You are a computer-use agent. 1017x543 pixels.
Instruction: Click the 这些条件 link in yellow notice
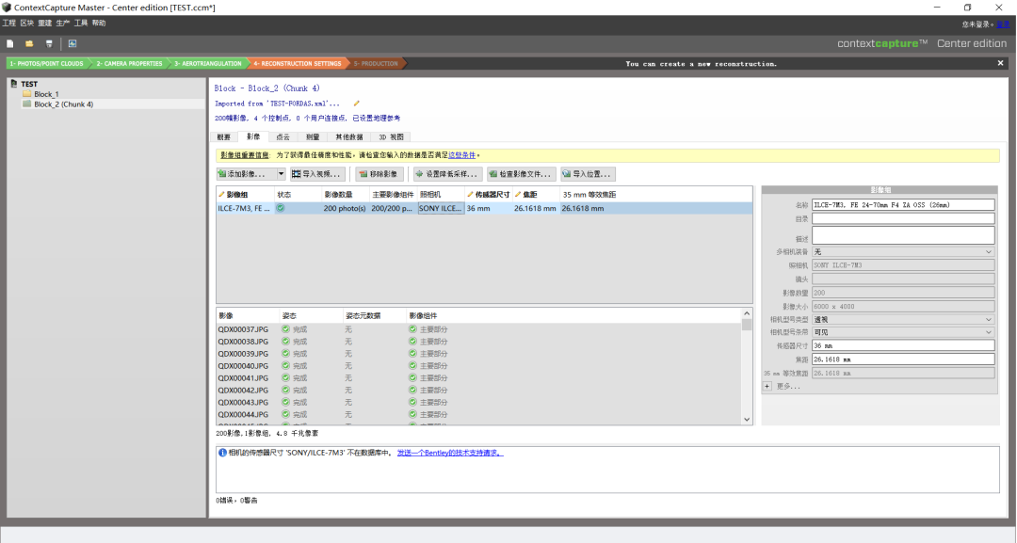tap(461, 155)
